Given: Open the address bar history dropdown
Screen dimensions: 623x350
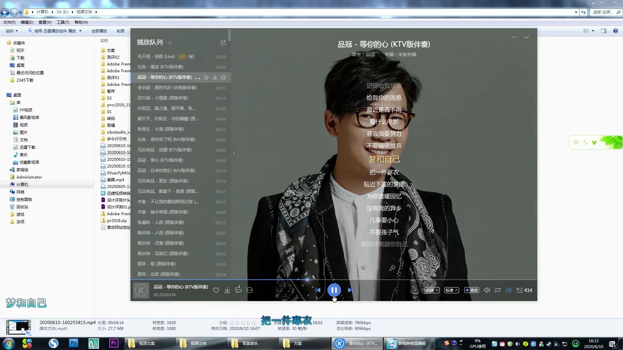Looking at the screenshot, I should [576, 12].
